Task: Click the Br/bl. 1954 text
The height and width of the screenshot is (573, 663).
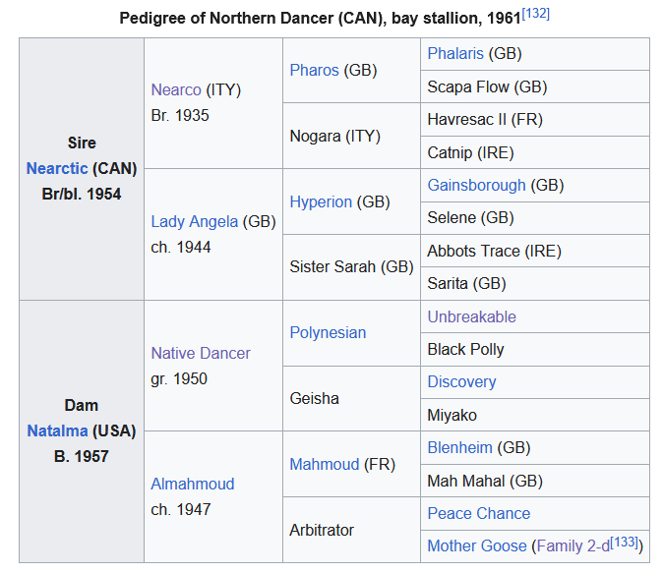Action: point(82,195)
